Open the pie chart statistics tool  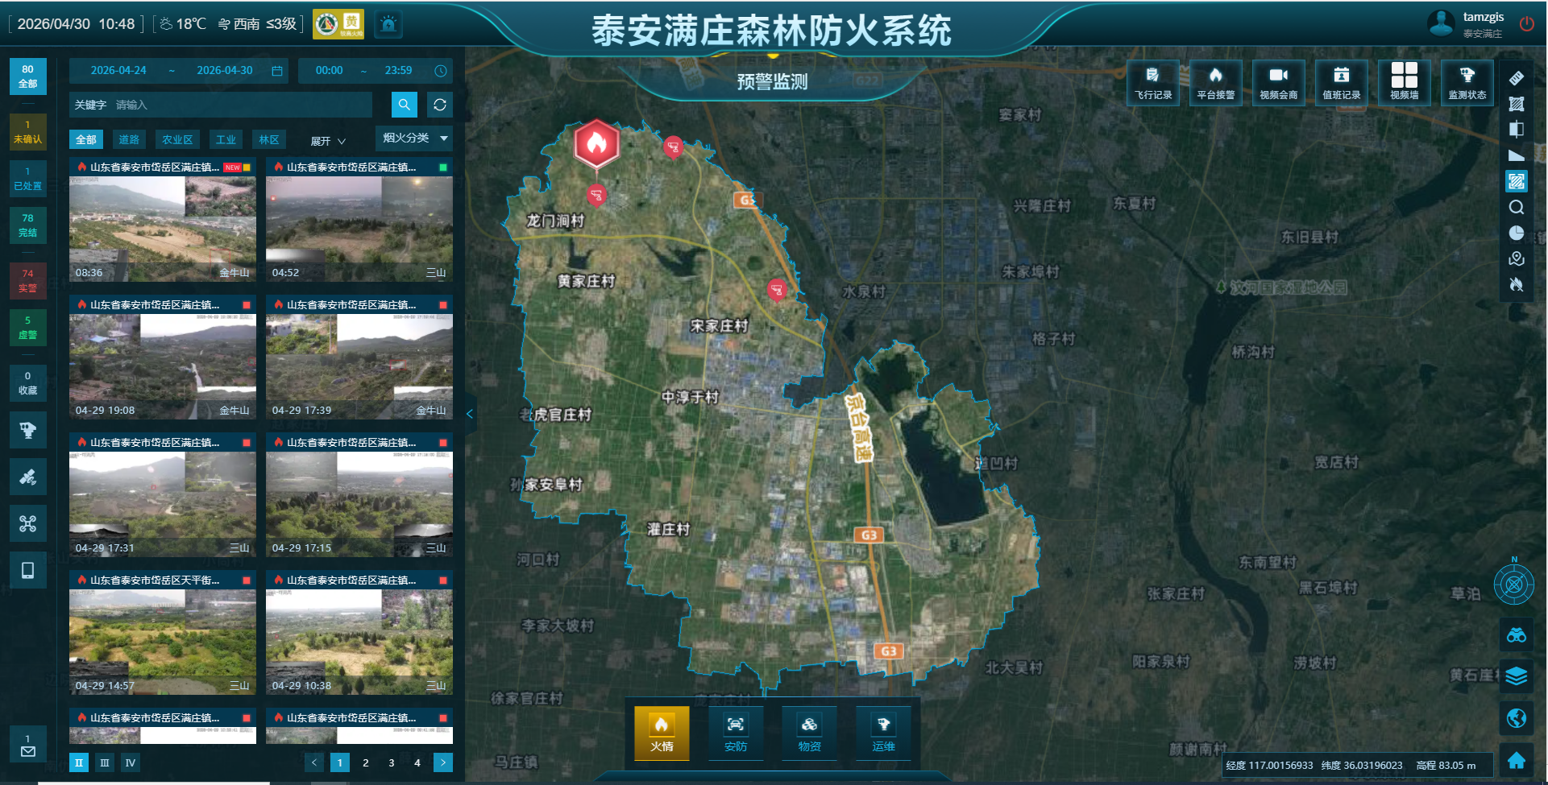tap(1516, 233)
